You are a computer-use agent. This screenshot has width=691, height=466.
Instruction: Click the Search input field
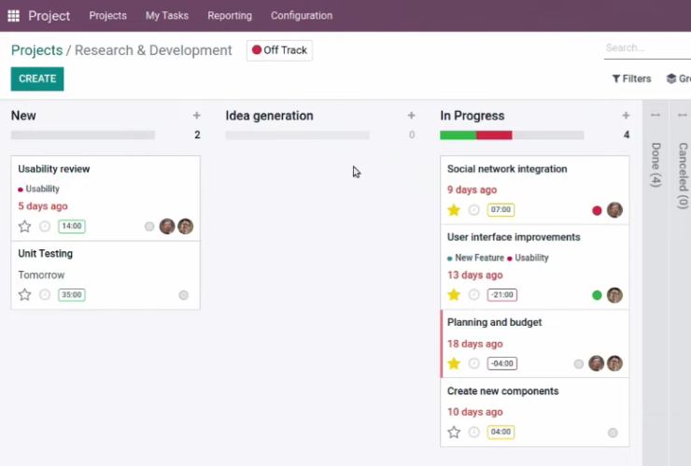[x=647, y=48]
